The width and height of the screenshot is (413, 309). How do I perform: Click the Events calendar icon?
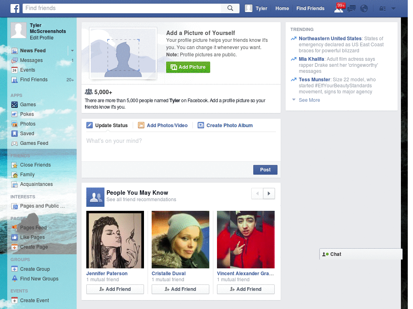coord(15,70)
